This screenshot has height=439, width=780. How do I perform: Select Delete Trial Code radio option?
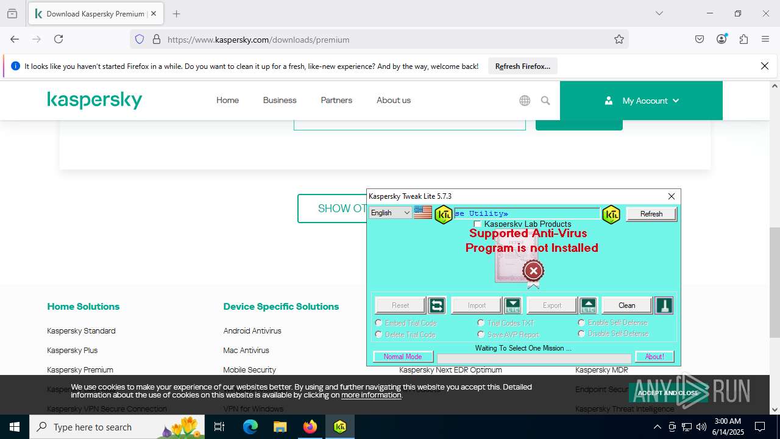[x=378, y=334]
